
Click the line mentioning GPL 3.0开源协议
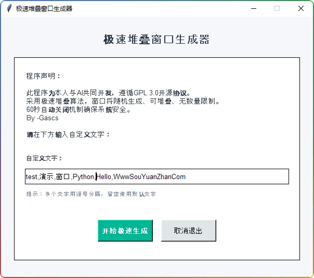[108, 93]
